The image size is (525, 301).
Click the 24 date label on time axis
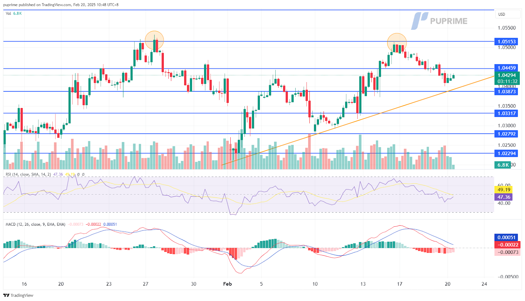coord(484,284)
